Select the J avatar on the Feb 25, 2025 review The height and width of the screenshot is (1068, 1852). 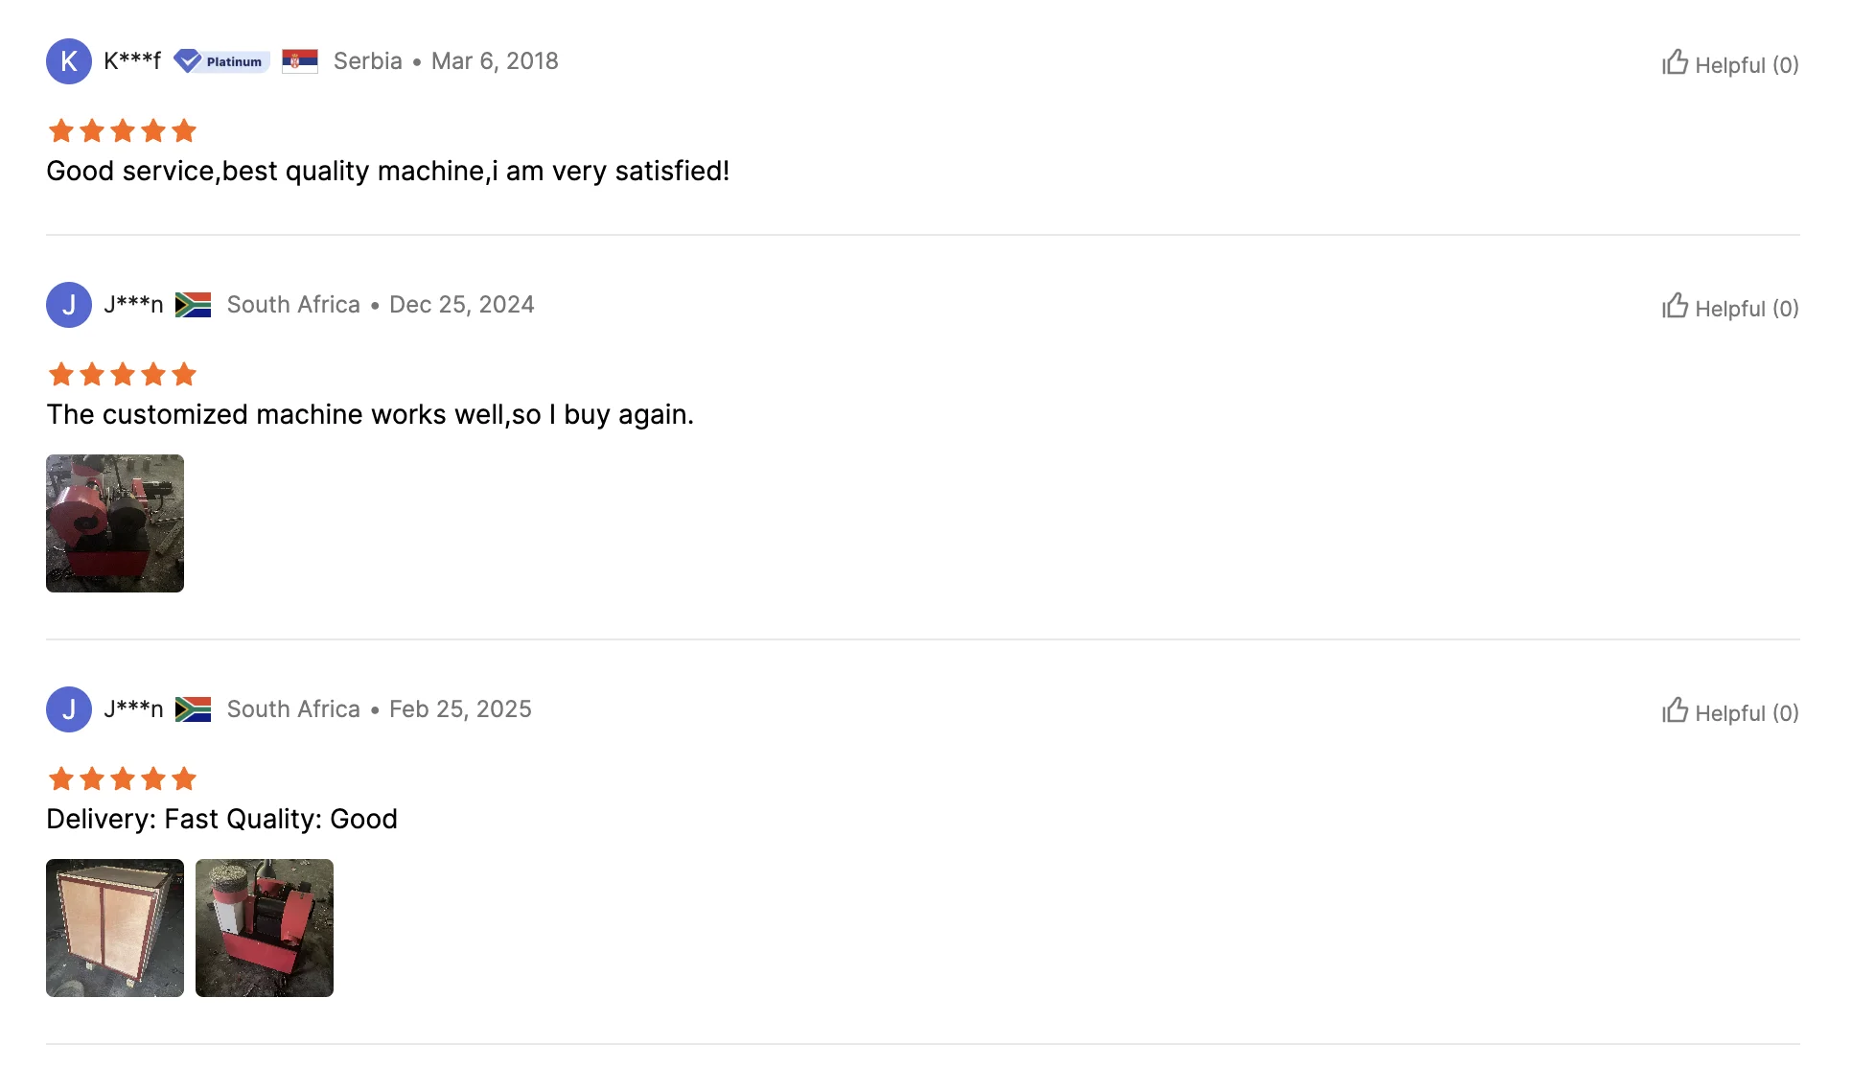click(69, 709)
